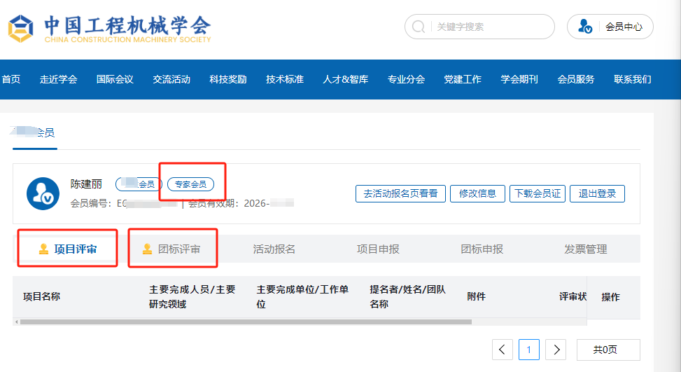Click the member center user icon
681x372 pixels.
[x=585, y=27]
